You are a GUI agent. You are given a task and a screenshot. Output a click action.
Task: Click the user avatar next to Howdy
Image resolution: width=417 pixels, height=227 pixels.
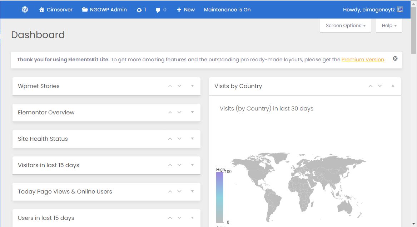point(400,10)
